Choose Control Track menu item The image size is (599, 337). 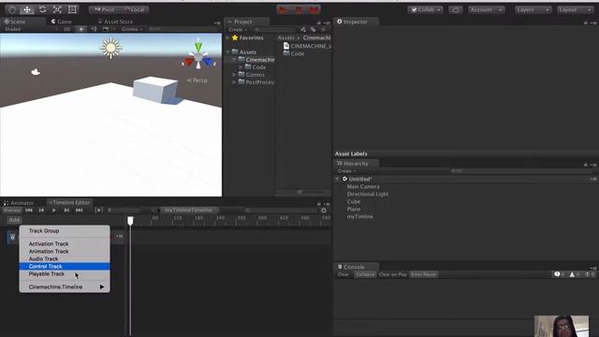pyautogui.click(x=65, y=266)
